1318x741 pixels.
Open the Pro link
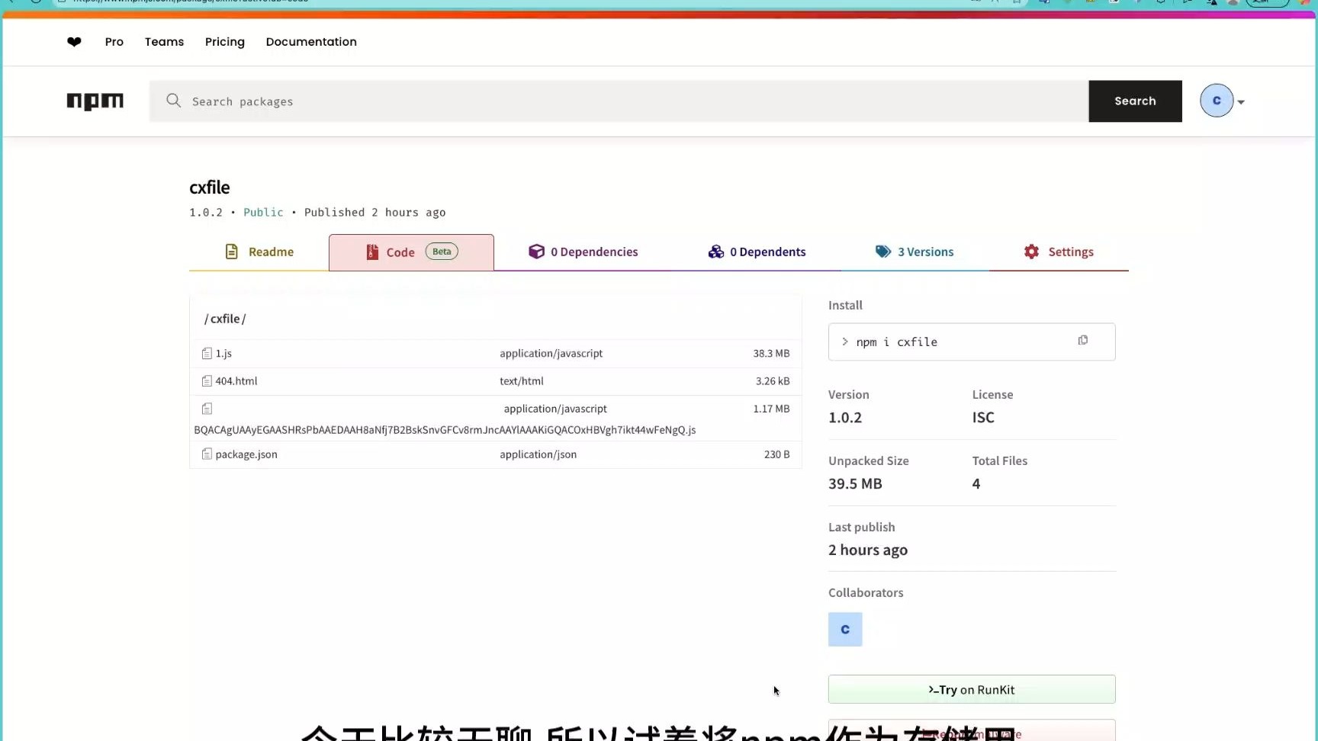(x=114, y=42)
